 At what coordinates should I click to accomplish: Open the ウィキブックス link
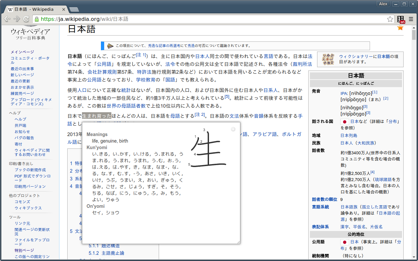click(x=28, y=208)
